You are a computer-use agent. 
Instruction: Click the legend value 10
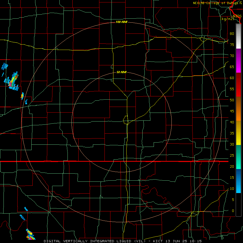pos(232,189)
